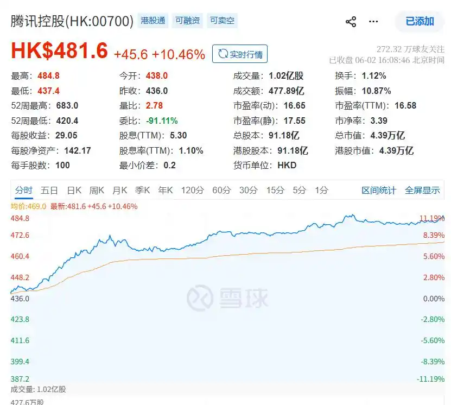Viewport: 451px width, 405px height.
Task: Click the 均价:469.0 label above chart
Action: 28,206
